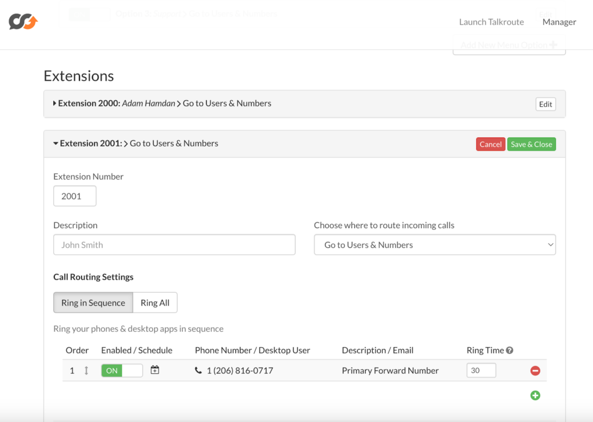Click the reorder arrows handle for order 1
This screenshot has height=422, width=593.
(86, 370)
